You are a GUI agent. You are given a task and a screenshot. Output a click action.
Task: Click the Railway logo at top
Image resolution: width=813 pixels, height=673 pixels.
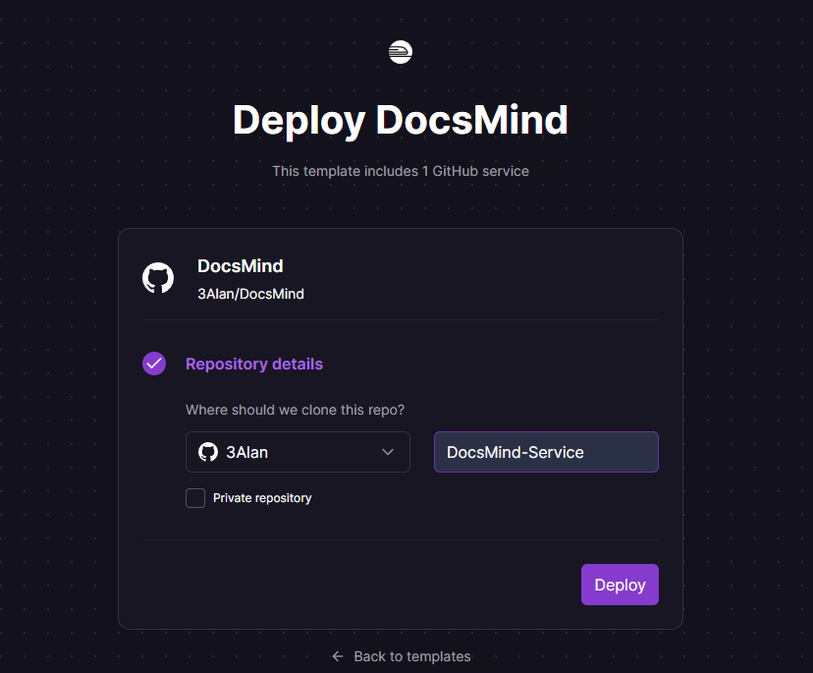pos(401,52)
